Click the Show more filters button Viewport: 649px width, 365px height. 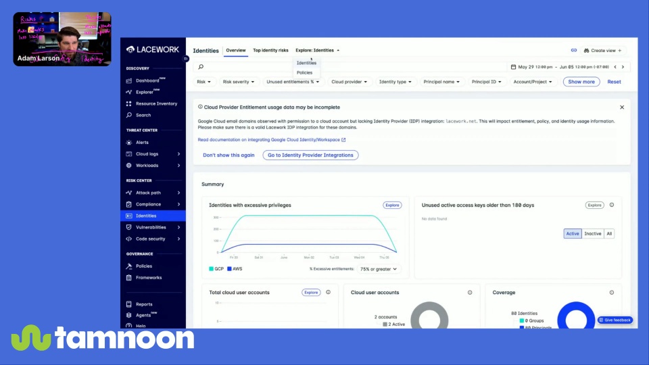(581, 82)
